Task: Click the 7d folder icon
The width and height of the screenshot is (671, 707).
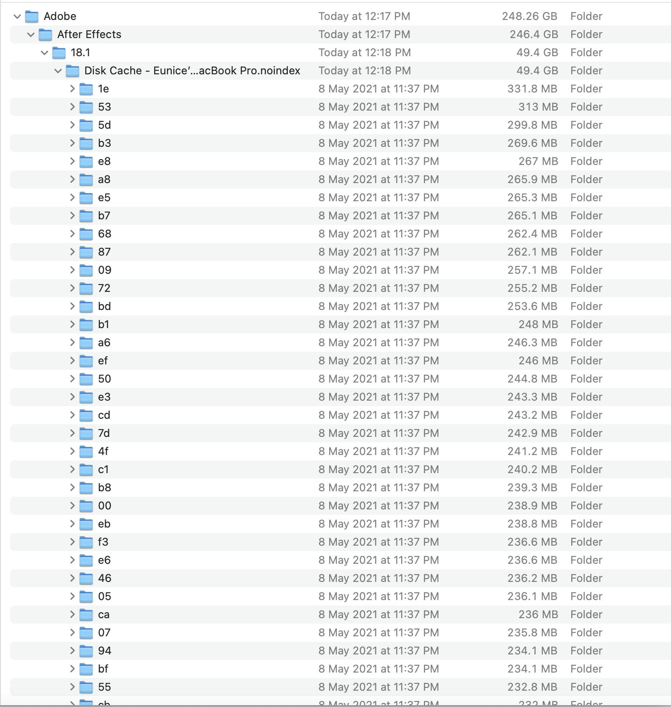Action: coord(86,434)
